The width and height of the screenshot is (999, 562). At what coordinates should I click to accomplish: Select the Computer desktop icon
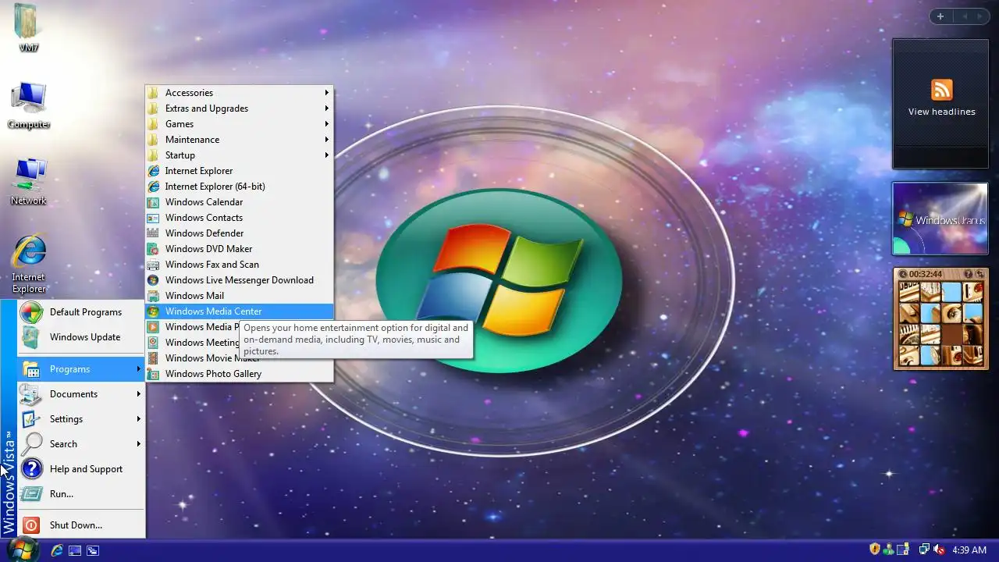[x=29, y=105]
